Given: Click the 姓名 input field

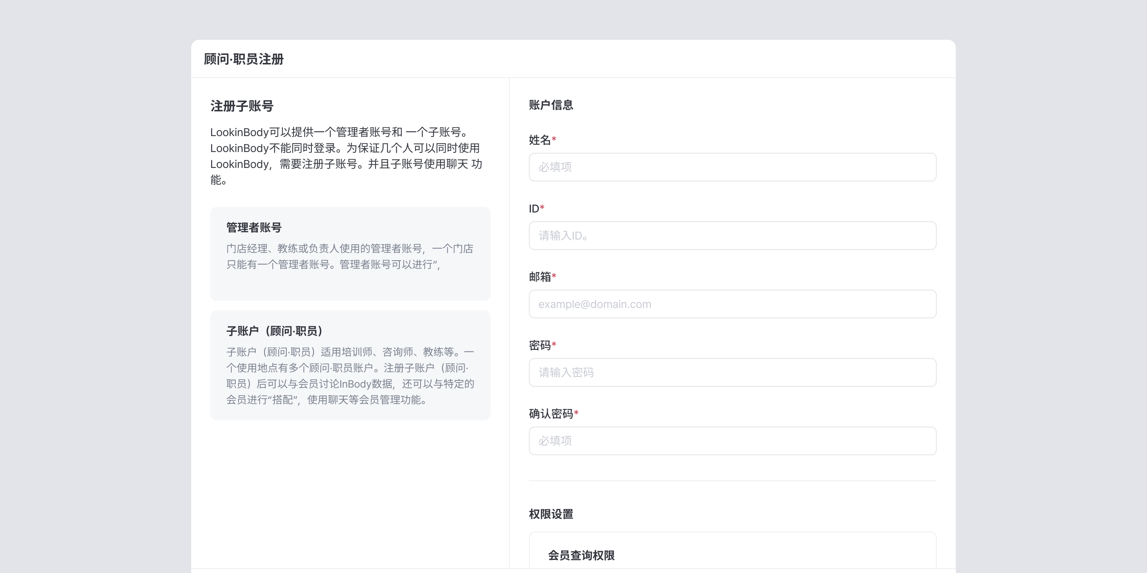Looking at the screenshot, I should point(732,167).
